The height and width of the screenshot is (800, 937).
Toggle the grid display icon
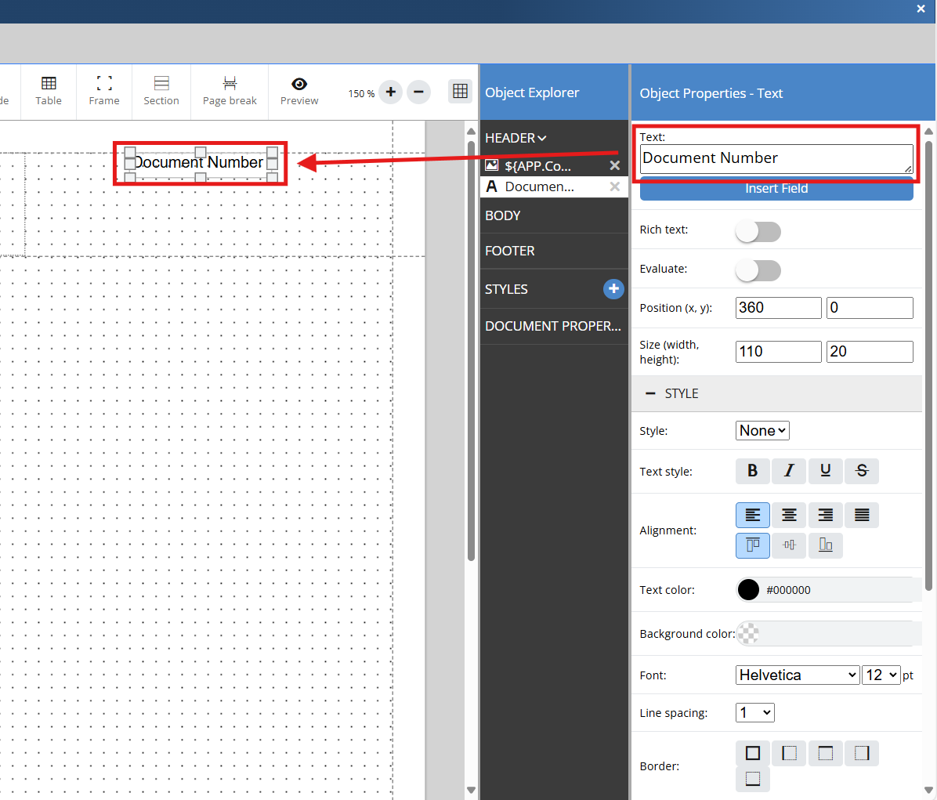tap(460, 92)
